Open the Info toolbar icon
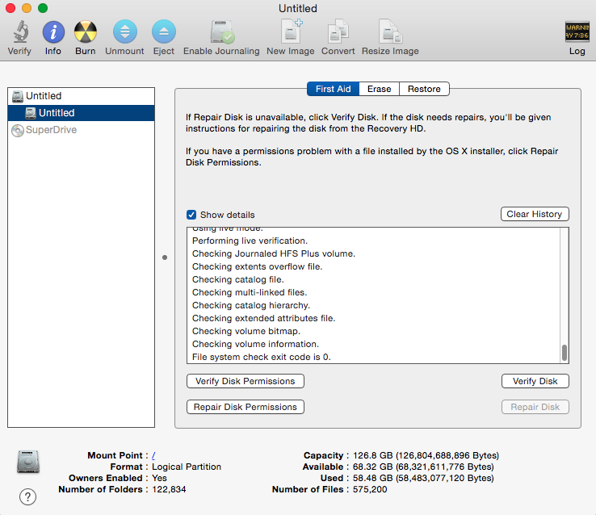This screenshot has height=515, width=596. pos(53,32)
